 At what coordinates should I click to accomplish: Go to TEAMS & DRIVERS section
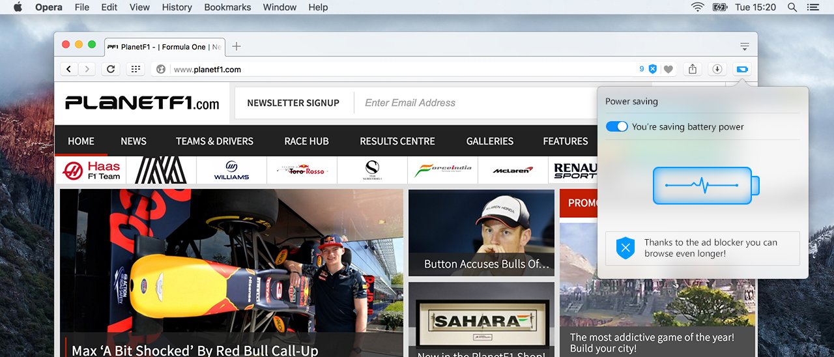pyautogui.click(x=214, y=141)
